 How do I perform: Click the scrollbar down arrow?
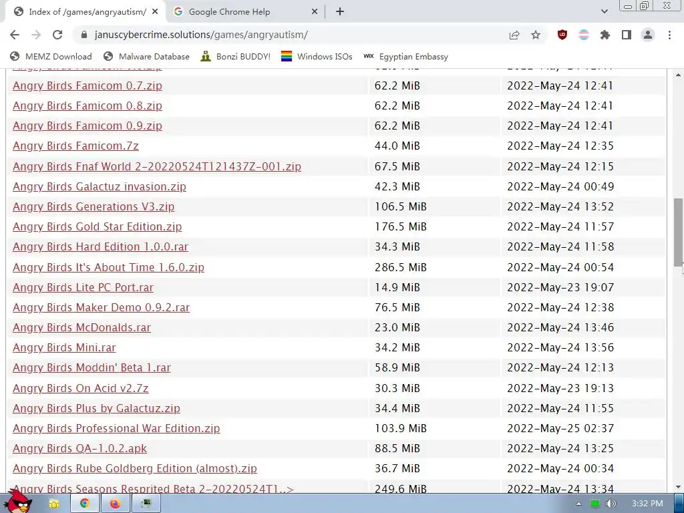679,487
